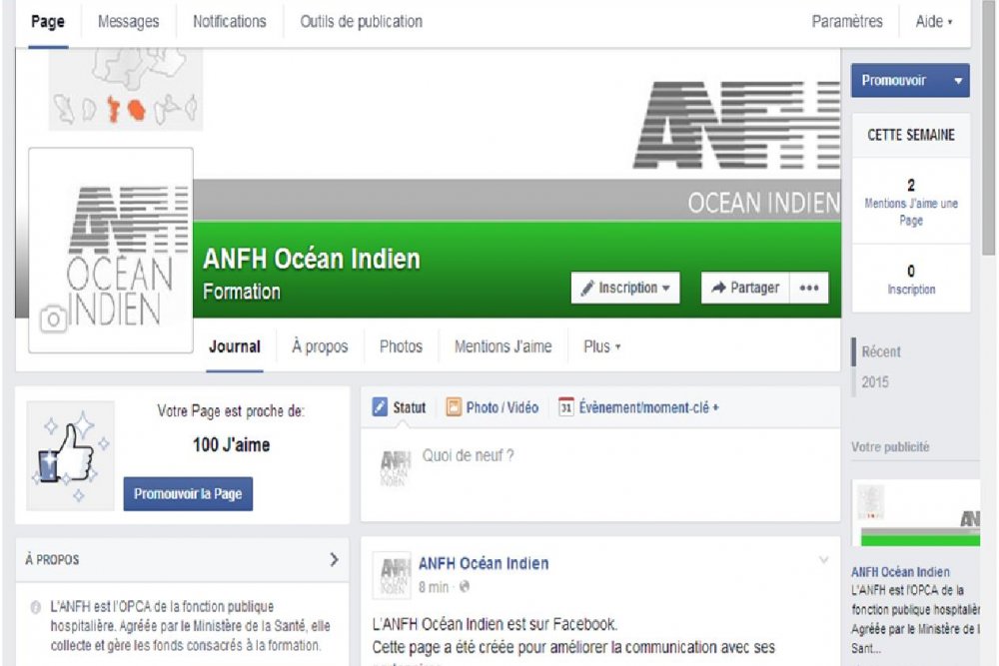This screenshot has width=999, height=666.
Task: Click the 'Formation' category text
Action: coord(242,292)
